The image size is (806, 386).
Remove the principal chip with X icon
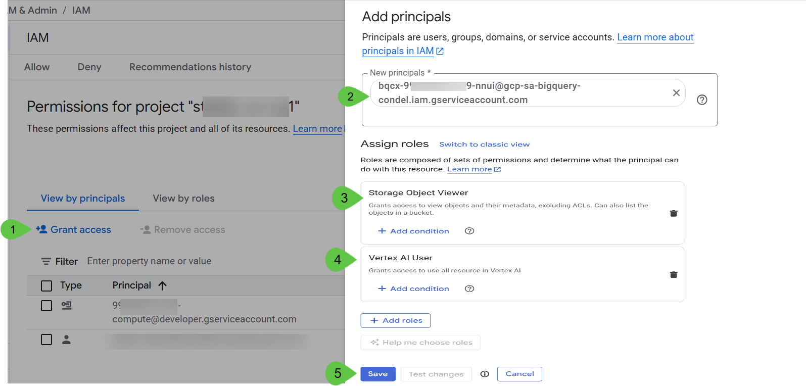pyautogui.click(x=676, y=93)
